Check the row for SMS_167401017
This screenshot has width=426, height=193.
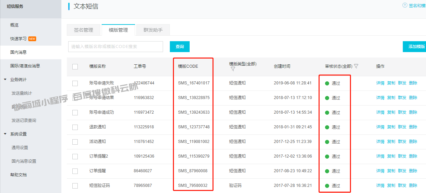(75, 83)
